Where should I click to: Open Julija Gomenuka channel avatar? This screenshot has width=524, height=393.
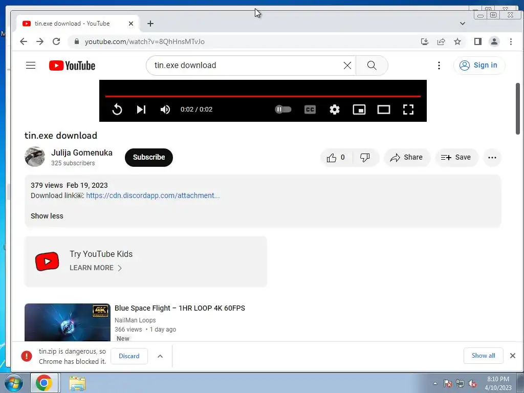[35, 157]
